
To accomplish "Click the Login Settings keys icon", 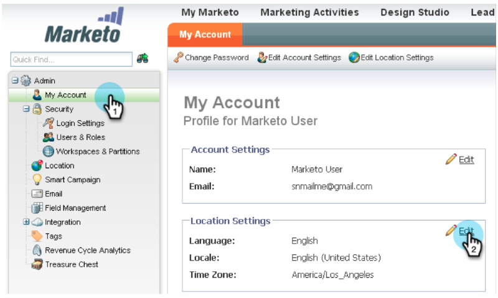I will (49, 123).
